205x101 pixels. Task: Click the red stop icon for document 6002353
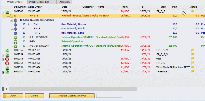(x=7, y=59)
